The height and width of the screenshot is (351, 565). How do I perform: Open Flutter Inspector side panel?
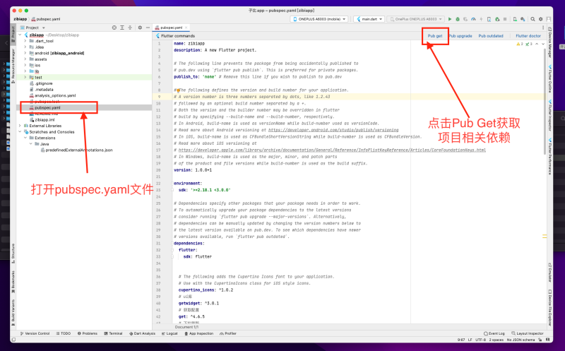(550, 117)
